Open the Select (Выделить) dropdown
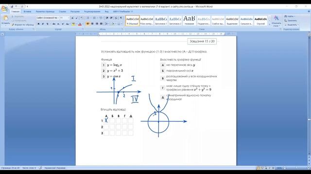Screen dimensions: 311x174 (x=291, y=25)
